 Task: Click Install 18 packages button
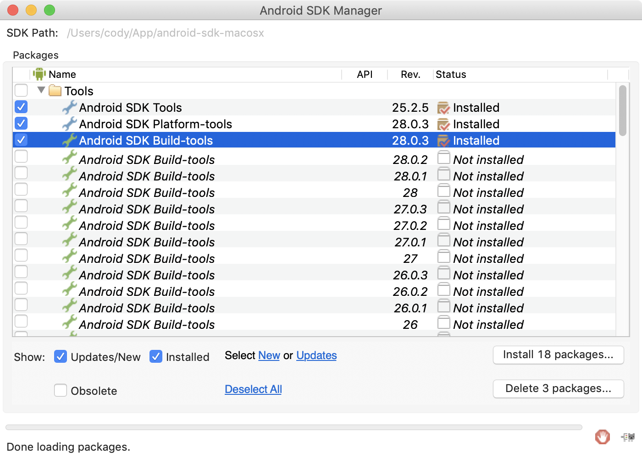point(558,355)
